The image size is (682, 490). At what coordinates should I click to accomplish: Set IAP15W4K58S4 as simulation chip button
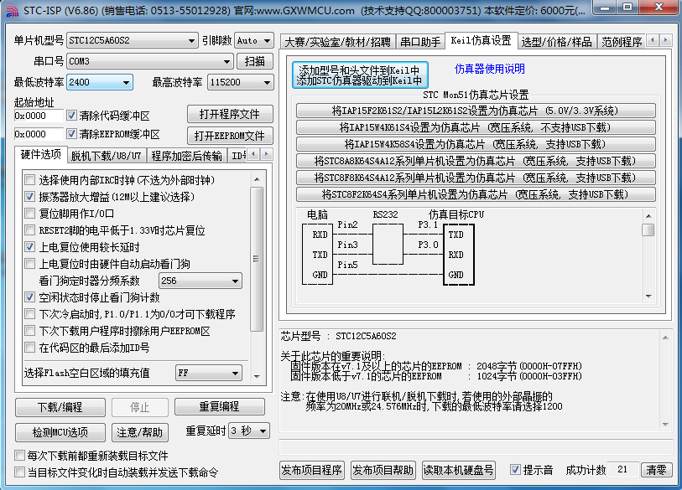coord(476,144)
